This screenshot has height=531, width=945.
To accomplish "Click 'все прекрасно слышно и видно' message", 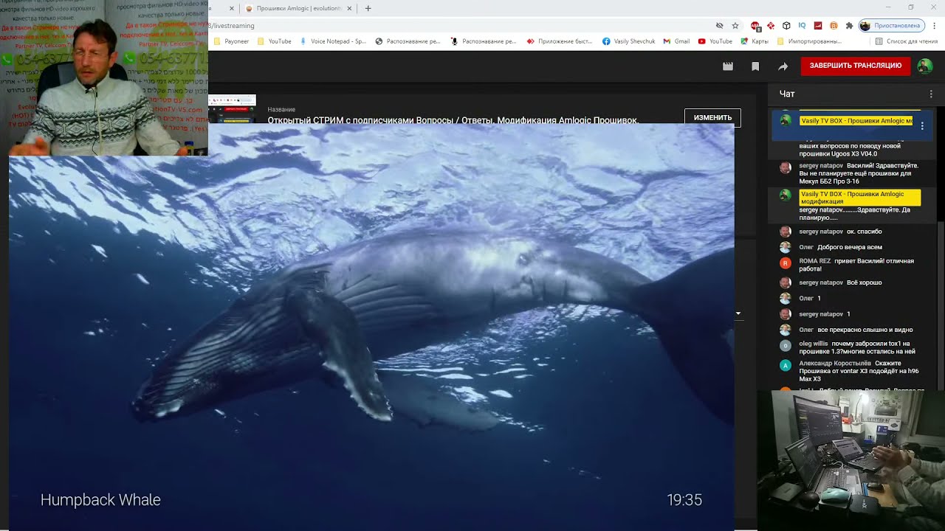I will pyautogui.click(x=865, y=330).
